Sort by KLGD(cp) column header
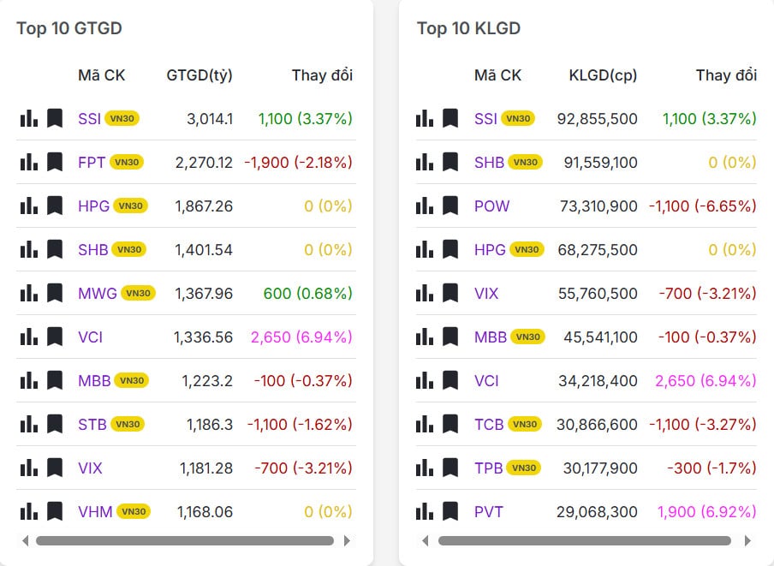This screenshot has height=566, width=774. 603,75
